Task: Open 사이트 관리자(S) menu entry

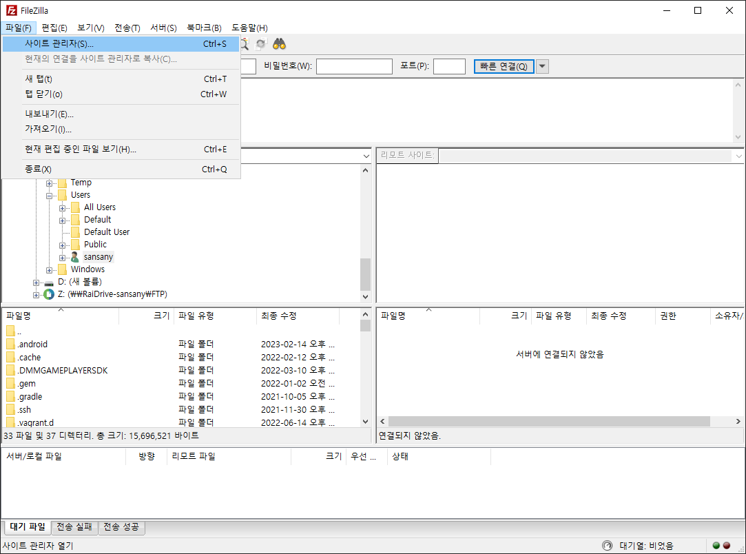Action: [x=121, y=44]
